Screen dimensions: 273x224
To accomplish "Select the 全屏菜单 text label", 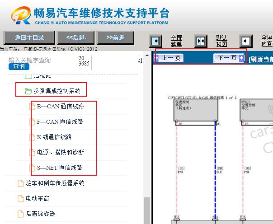I will pyautogui.click(x=176, y=41).
